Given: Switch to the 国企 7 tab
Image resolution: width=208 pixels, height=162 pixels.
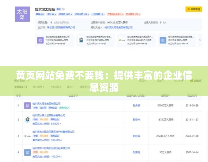Looking at the screenshot, I should tap(70, 87).
